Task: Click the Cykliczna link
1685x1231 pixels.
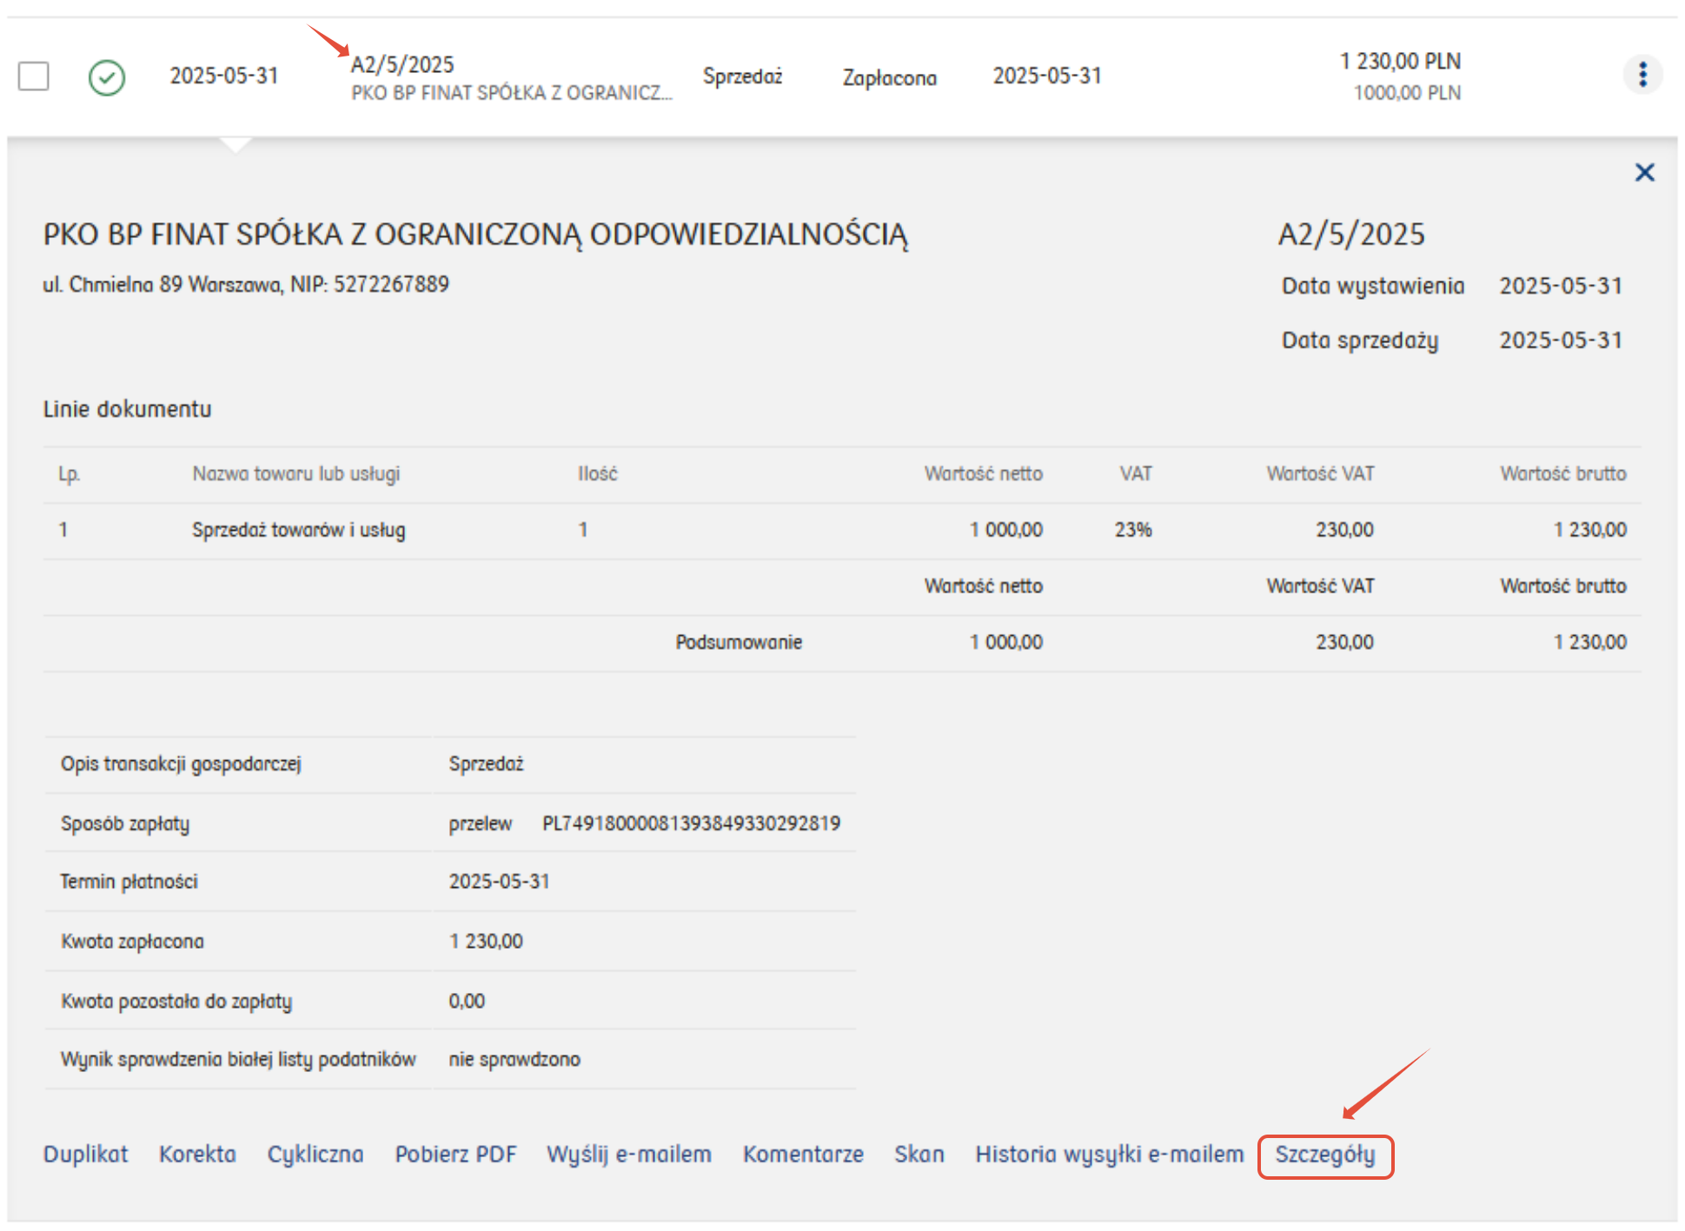Action: click(x=315, y=1154)
